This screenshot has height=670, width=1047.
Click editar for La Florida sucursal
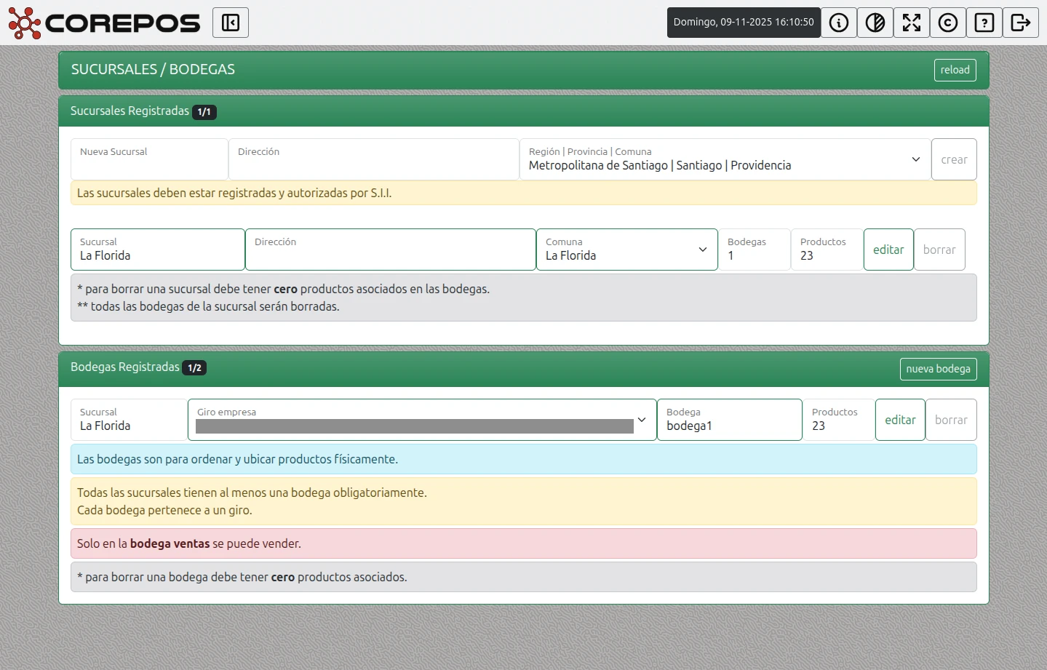[888, 250]
